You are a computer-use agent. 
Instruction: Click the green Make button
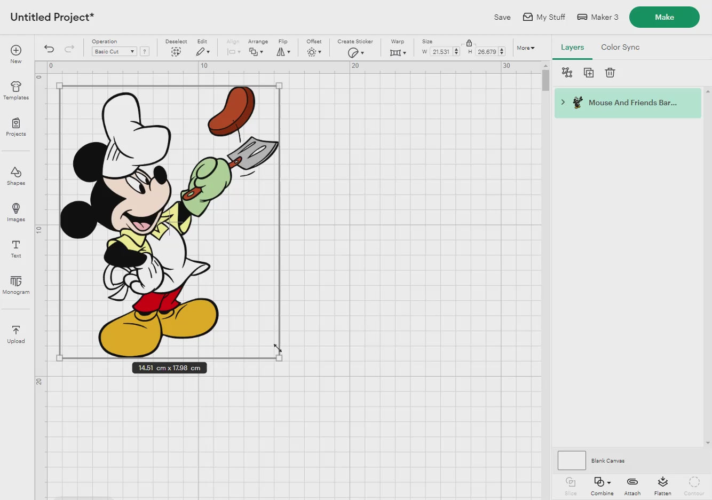click(x=664, y=17)
